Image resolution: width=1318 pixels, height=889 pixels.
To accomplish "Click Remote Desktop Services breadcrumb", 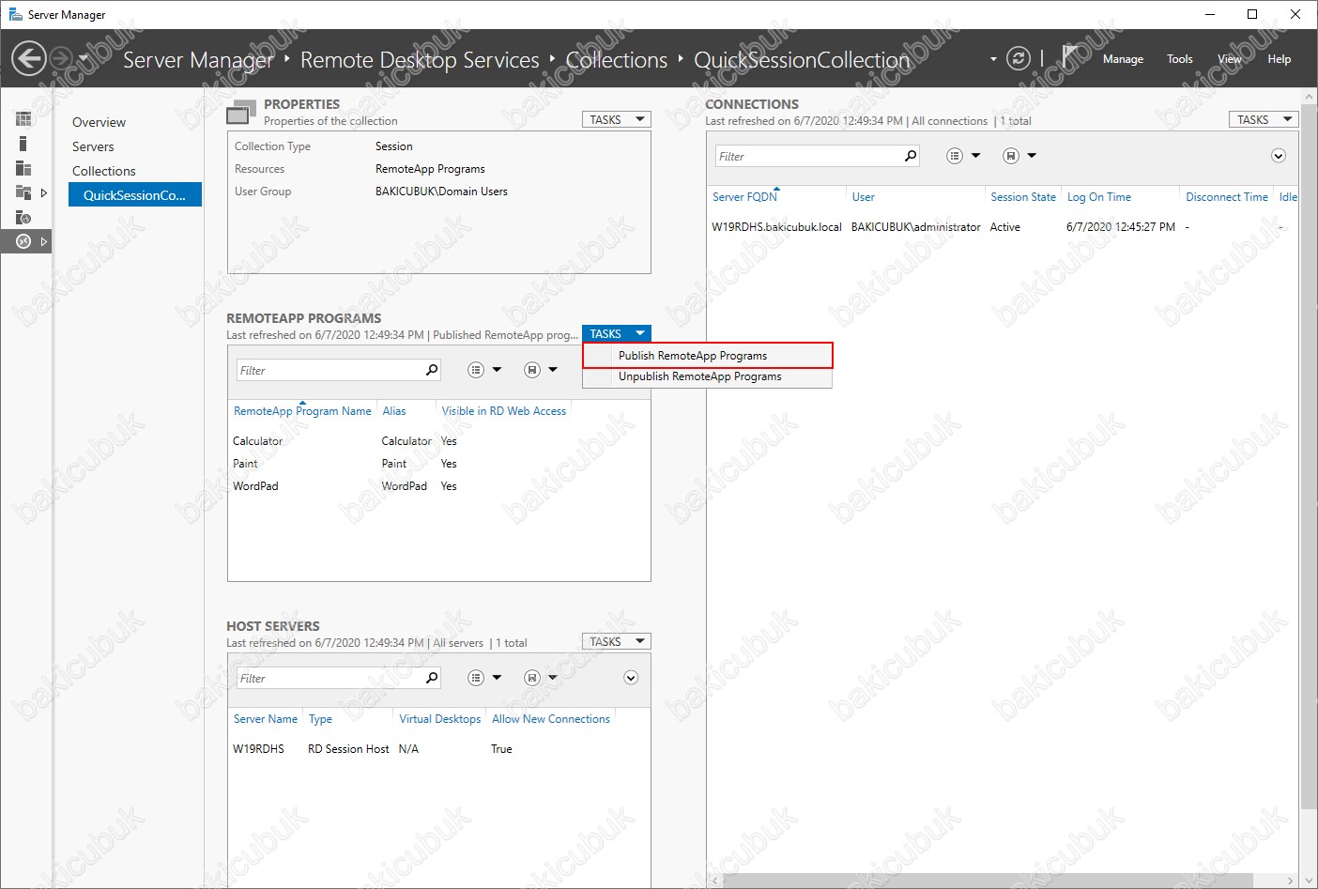I will click(420, 59).
